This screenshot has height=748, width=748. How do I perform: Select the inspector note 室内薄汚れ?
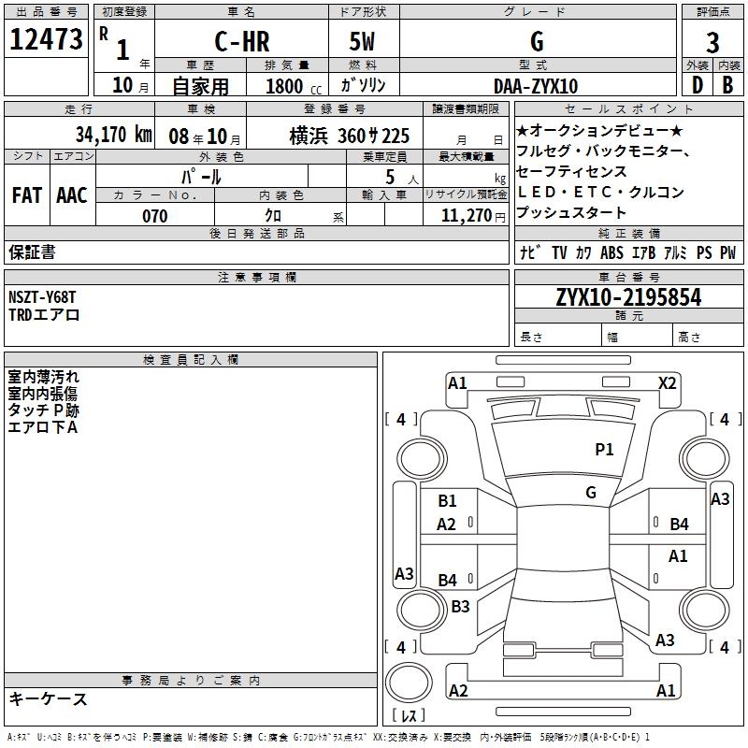tap(43, 377)
